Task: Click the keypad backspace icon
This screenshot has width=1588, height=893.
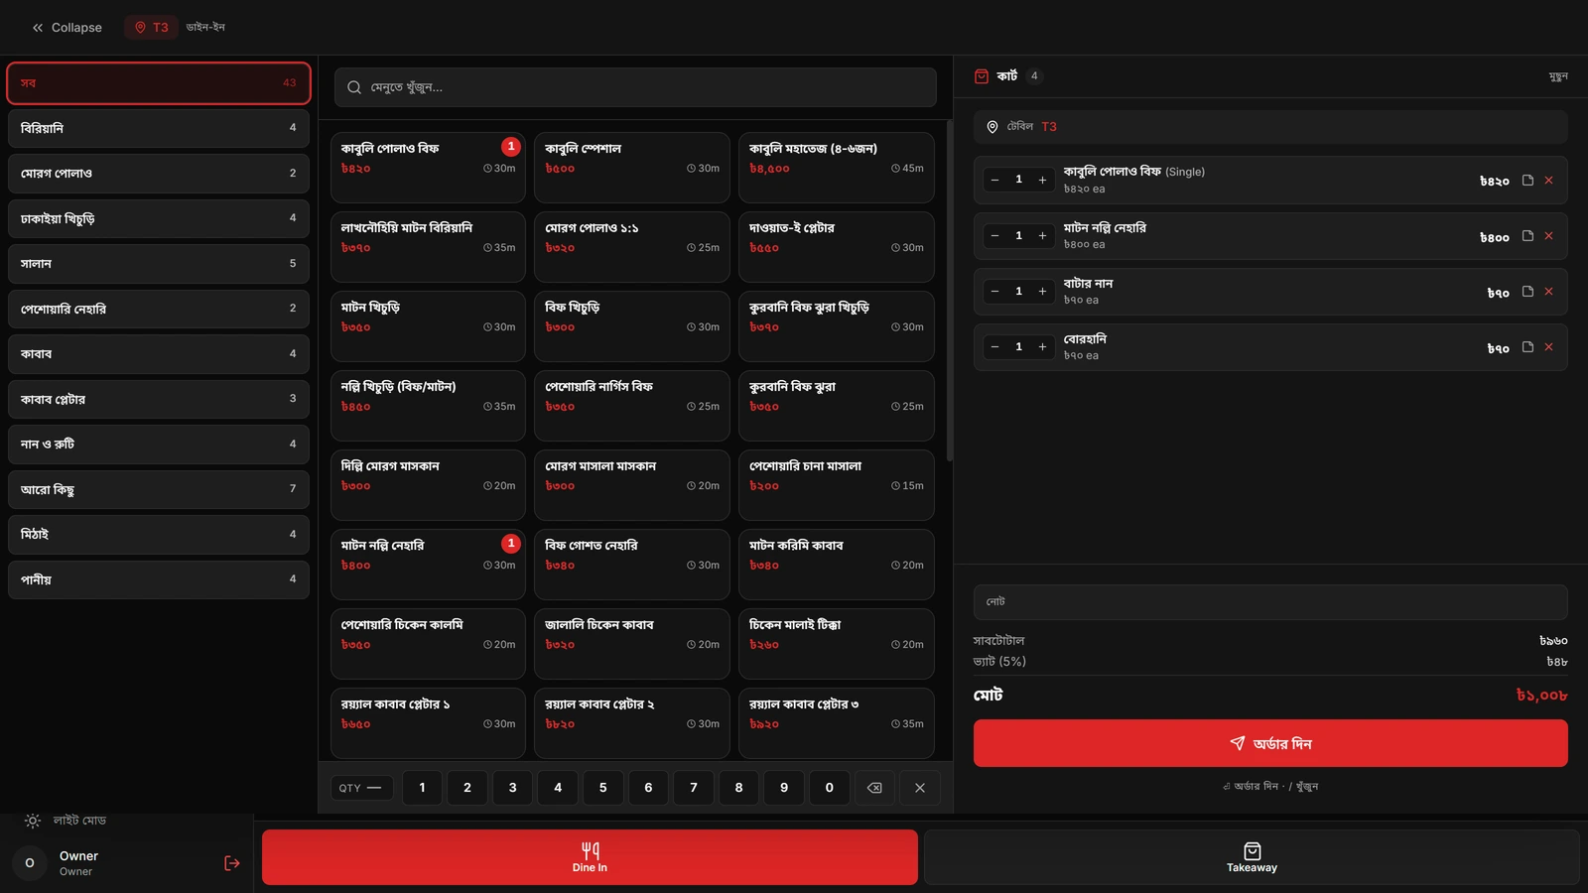Action: click(x=874, y=788)
